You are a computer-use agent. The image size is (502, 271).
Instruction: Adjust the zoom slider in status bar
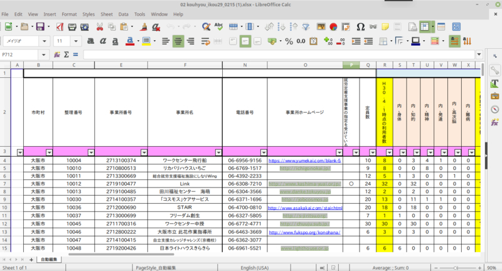click(456, 268)
